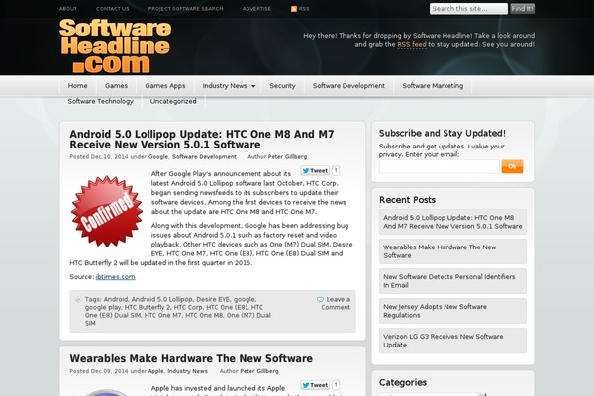The width and height of the screenshot is (594, 396).
Task: Click the orange Ok subscribe button
Action: (x=512, y=166)
